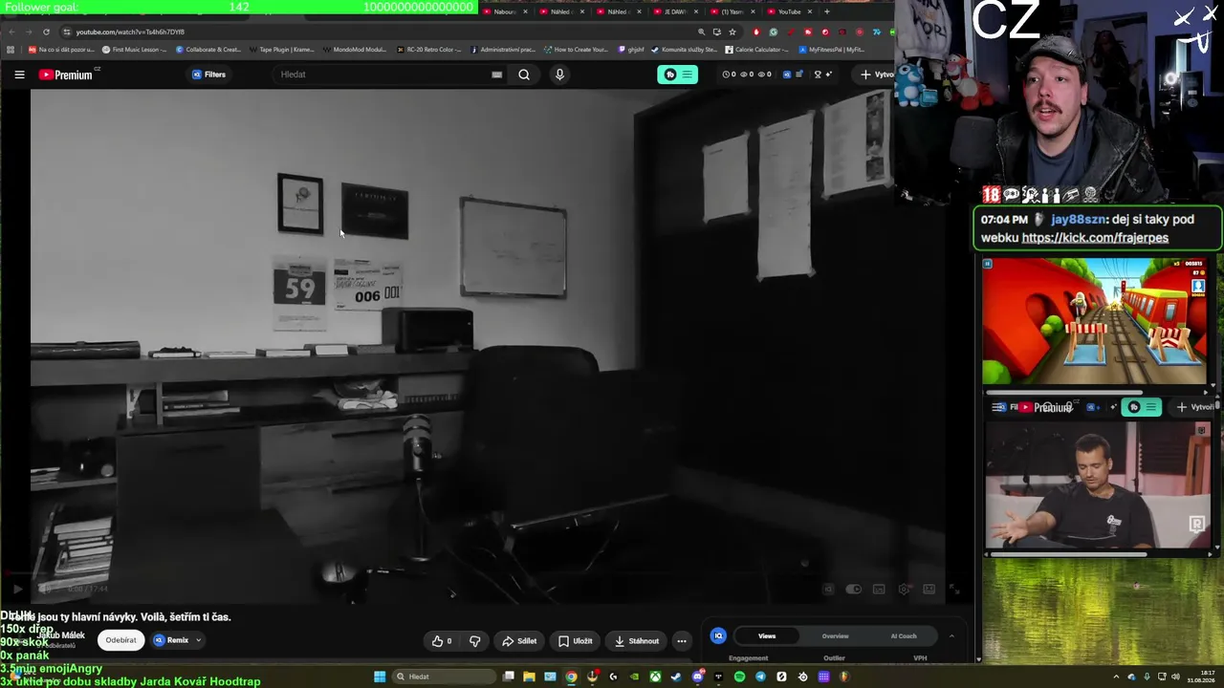The width and height of the screenshot is (1224, 688).
Task: Dislike the video with thumbs down
Action: [474, 641]
